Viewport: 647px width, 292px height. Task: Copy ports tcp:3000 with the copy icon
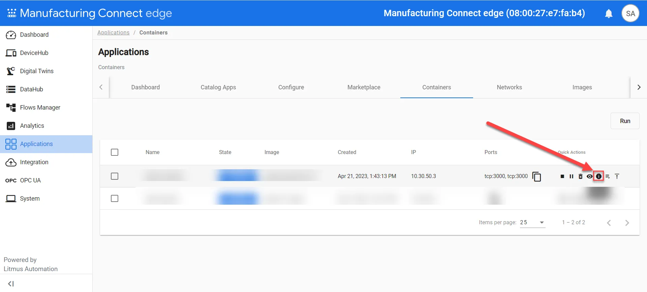click(536, 176)
